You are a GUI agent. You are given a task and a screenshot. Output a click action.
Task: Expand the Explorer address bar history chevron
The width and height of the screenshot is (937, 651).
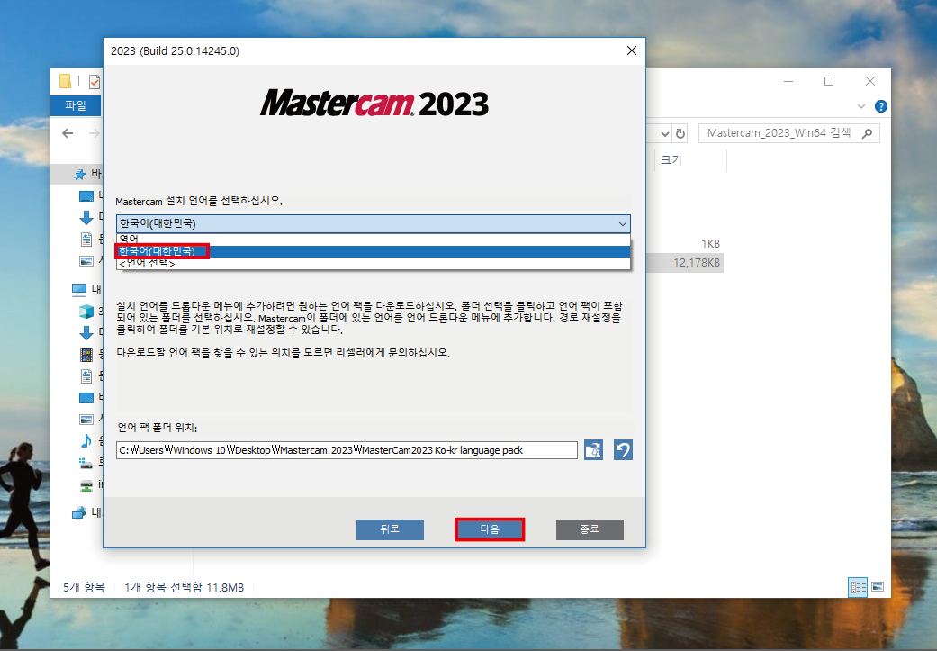pyautogui.click(x=664, y=134)
